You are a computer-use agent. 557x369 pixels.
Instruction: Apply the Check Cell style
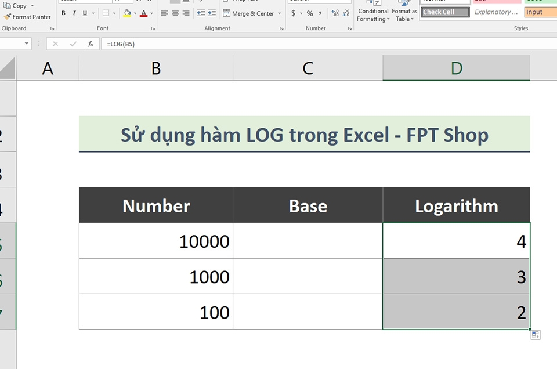(444, 12)
